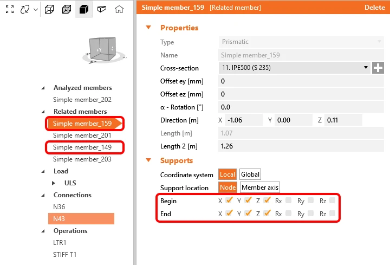This screenshot has width=390, height=265.
Task: Toggle Begin X support checkbox
Action: tap(229, 201)
